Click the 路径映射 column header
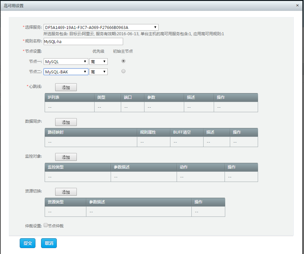Viewport: 305px width, 254px height. 91,132
